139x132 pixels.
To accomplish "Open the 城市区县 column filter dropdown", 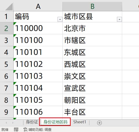I will [x=119, y=19].
